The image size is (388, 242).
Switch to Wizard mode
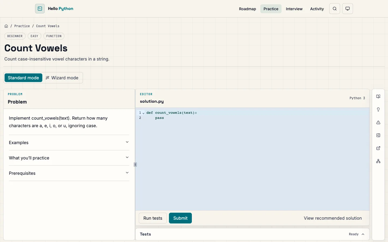click(x=62, y=78)
